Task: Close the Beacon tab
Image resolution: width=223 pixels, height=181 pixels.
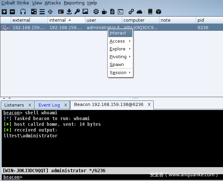Action: click(149, 105)
